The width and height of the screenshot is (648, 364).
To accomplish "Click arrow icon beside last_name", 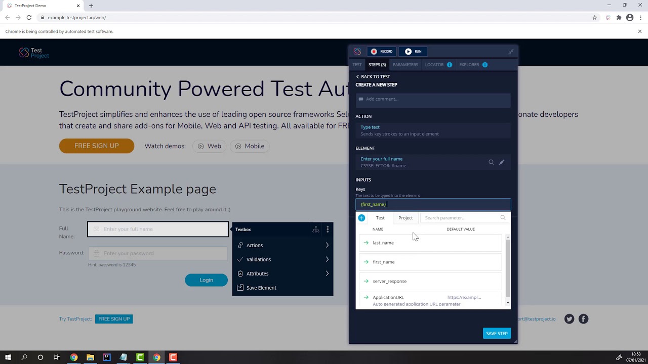I will [x=366, y=243].
